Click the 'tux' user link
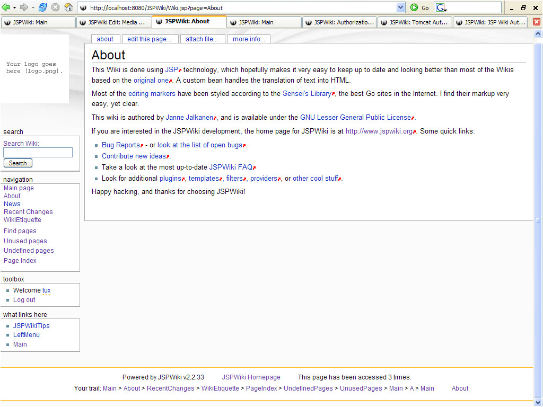 click(47, 290)
